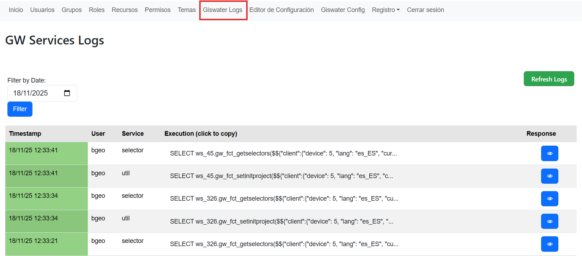Click Cerrar sesión to log out
The height and width of the screenshot is (256, 582).
click(x=425, y=10)
